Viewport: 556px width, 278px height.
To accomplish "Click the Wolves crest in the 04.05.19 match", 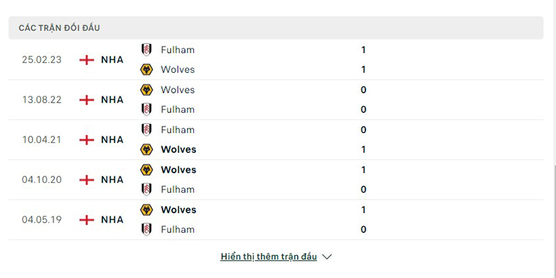I will click(x=147, y=209).
